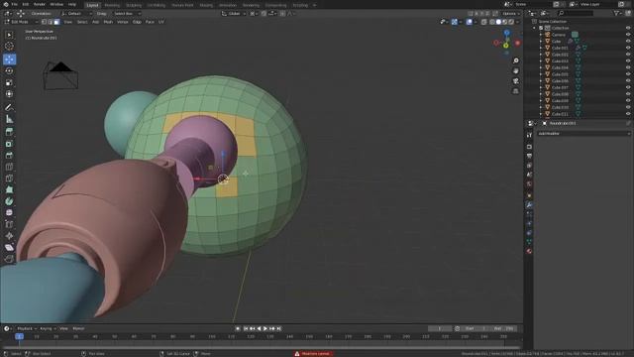Activate the Rip Region tool
The width and height of the screenshot is (634, 357).
click(9, 259)
